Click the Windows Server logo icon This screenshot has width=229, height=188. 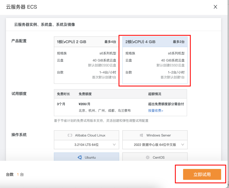[x=141, y=135]
